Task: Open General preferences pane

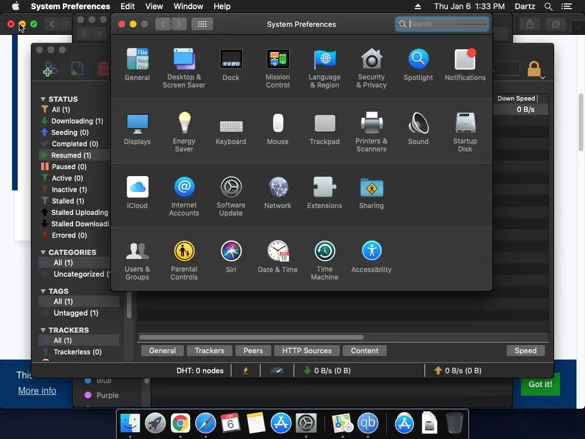Action: coord(137,65)
